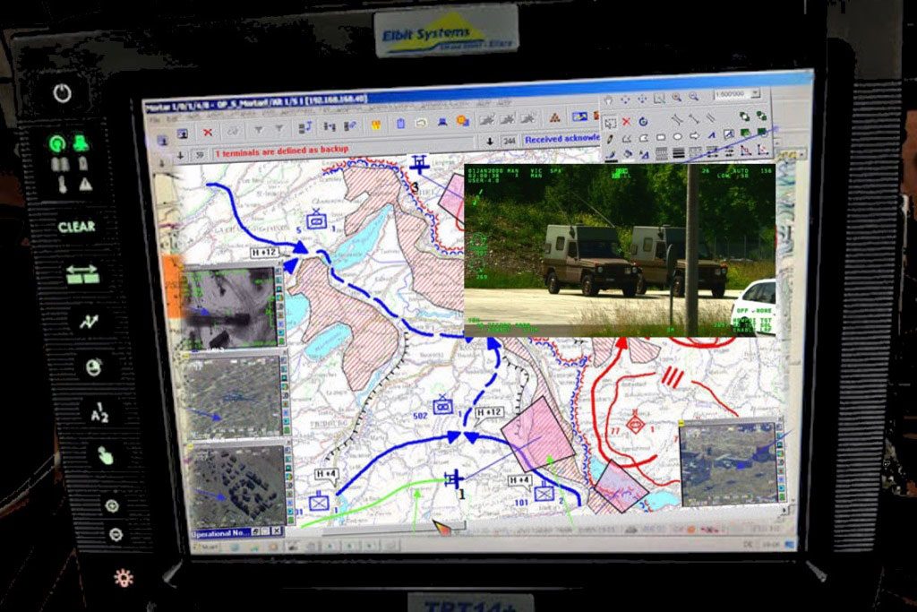Select the ellipse drawing tool

[x=677, y=137]
